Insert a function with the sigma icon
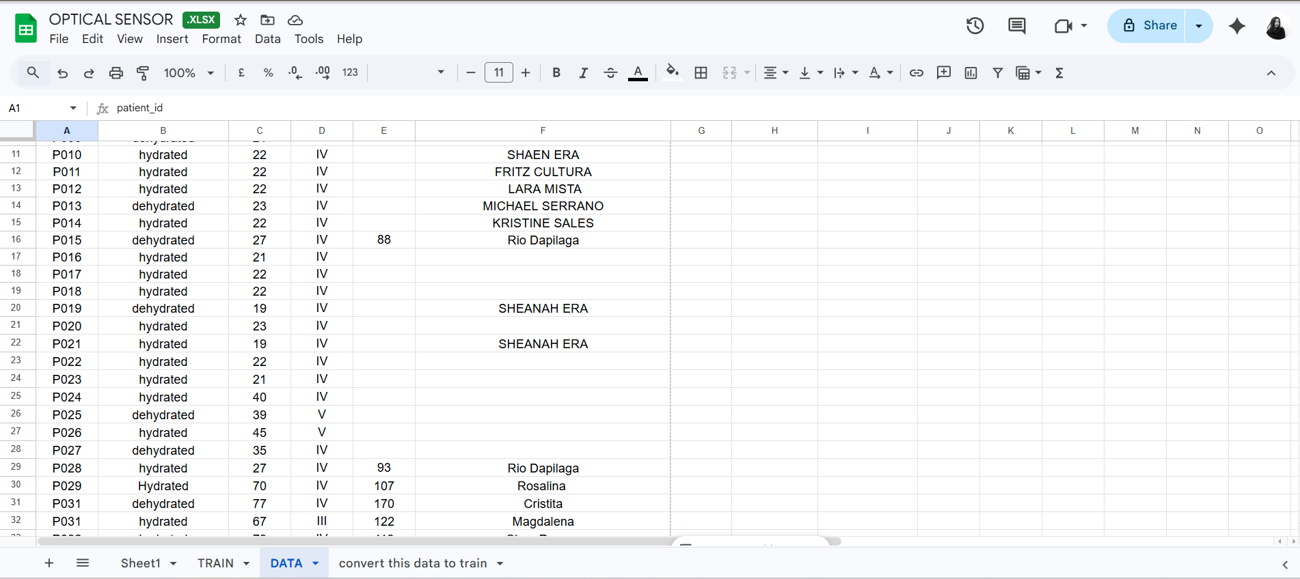This screenshot has width=1300, height=579. coord(1059,72)
